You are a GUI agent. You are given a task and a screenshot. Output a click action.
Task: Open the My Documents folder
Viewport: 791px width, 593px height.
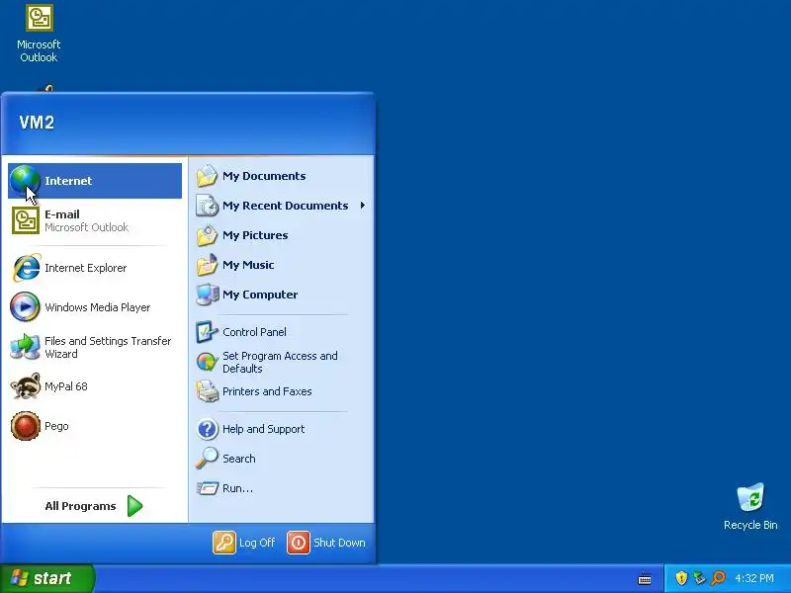282,176
